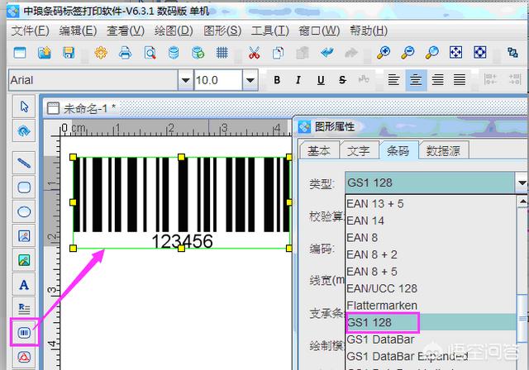Select the barcode drawing tool
The width and height of the screenshot is (529, 370).
[24, 333]
